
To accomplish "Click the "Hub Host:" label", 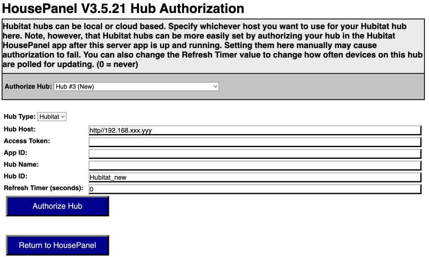I will pyautogui.click(x=20, y=129).
